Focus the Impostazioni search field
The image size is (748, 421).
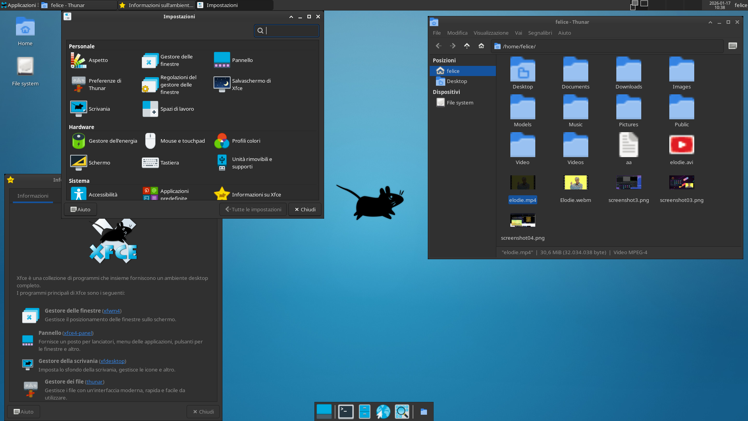pyautogui.click(x=287, y=30)
